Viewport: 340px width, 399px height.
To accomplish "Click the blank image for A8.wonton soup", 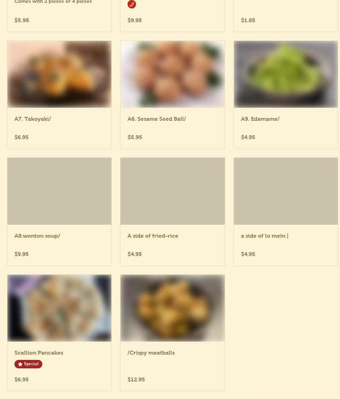I will pos(59,191).
